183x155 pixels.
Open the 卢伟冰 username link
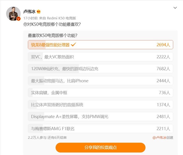(x=29, y=11)
